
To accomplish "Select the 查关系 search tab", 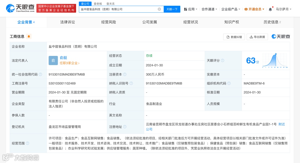I will 110,4.
